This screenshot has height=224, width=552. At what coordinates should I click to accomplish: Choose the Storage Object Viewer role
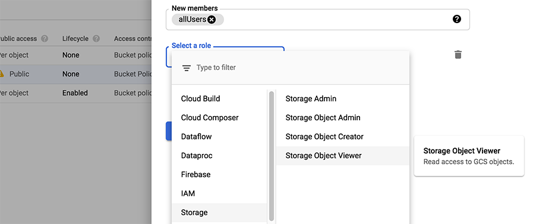(342, 155)
